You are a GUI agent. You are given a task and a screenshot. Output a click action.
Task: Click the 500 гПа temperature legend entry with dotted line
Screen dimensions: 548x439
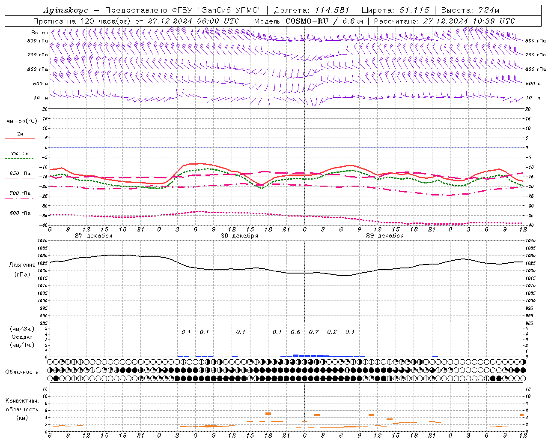coord(20,213)
